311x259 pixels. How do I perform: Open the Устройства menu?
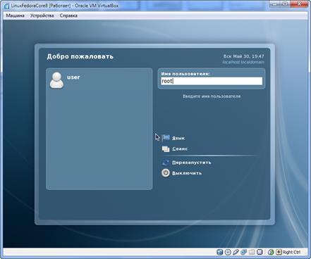pyautogui.click(x=42, y=15)
